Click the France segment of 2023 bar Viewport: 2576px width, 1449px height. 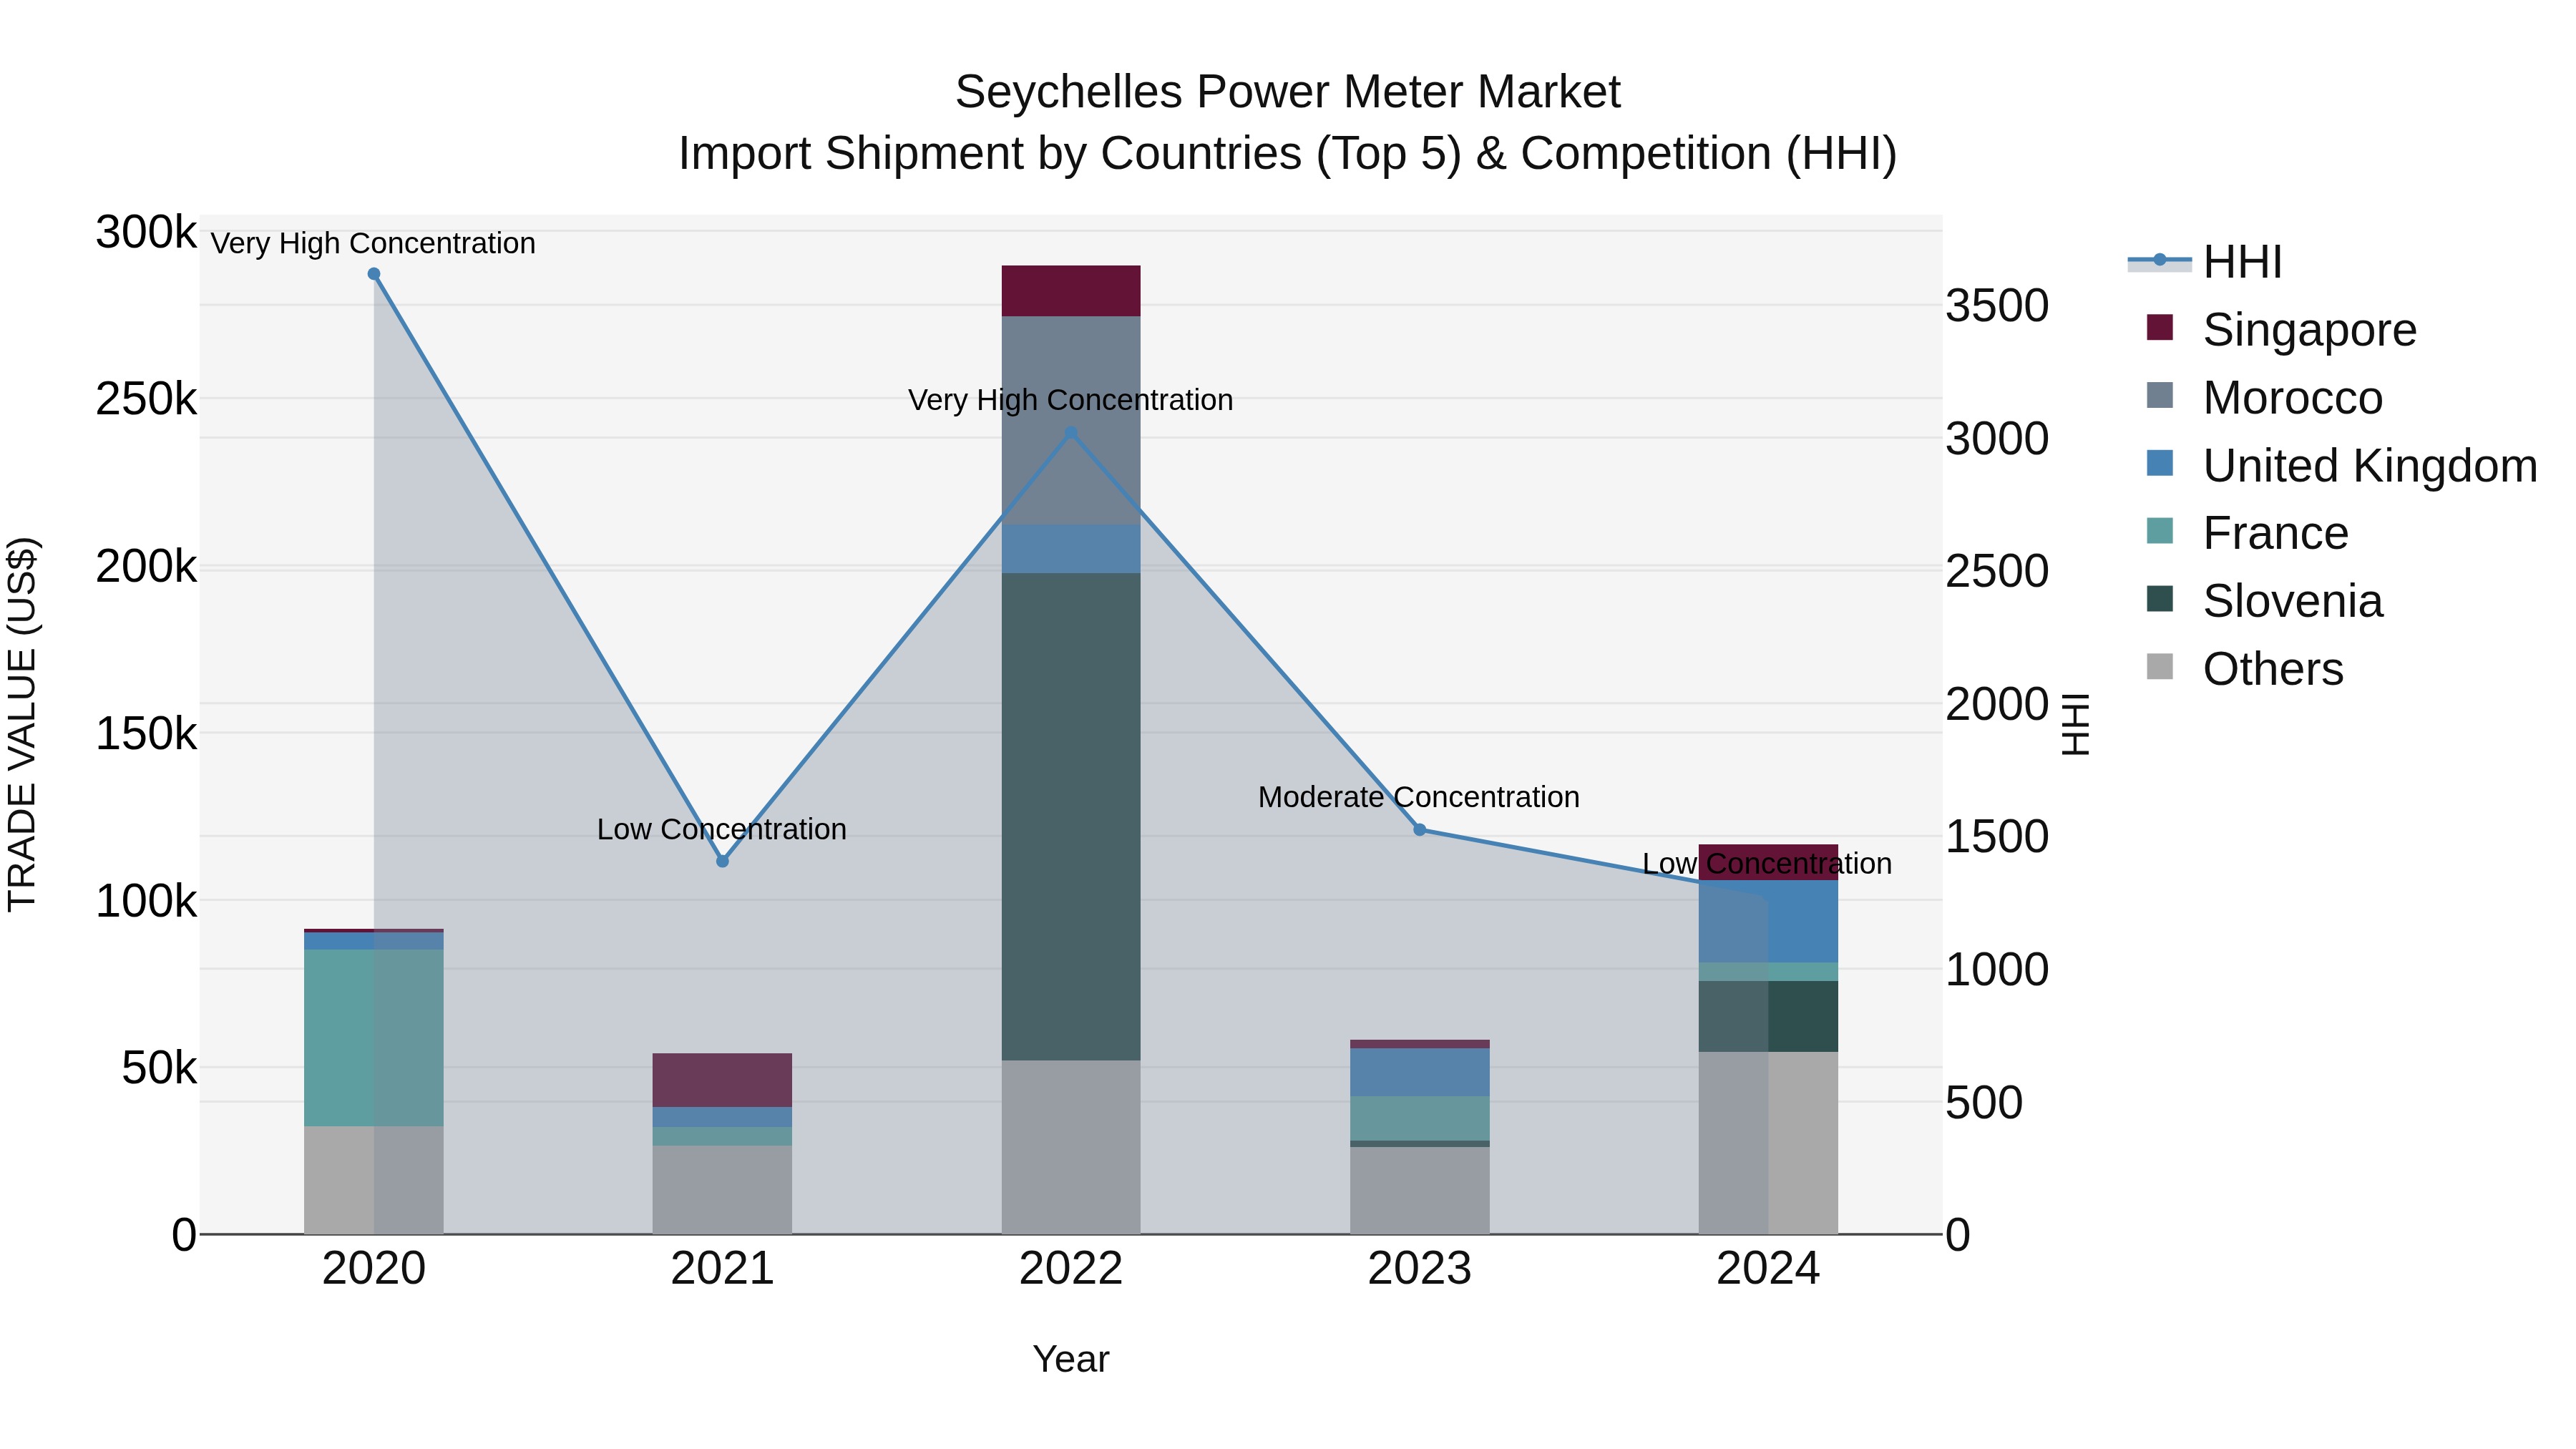click(x=1420, y=1118)
